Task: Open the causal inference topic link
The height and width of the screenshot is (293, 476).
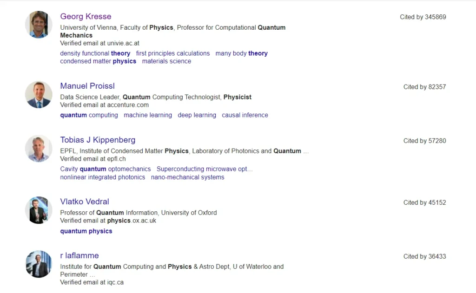Action: [245, 115]
